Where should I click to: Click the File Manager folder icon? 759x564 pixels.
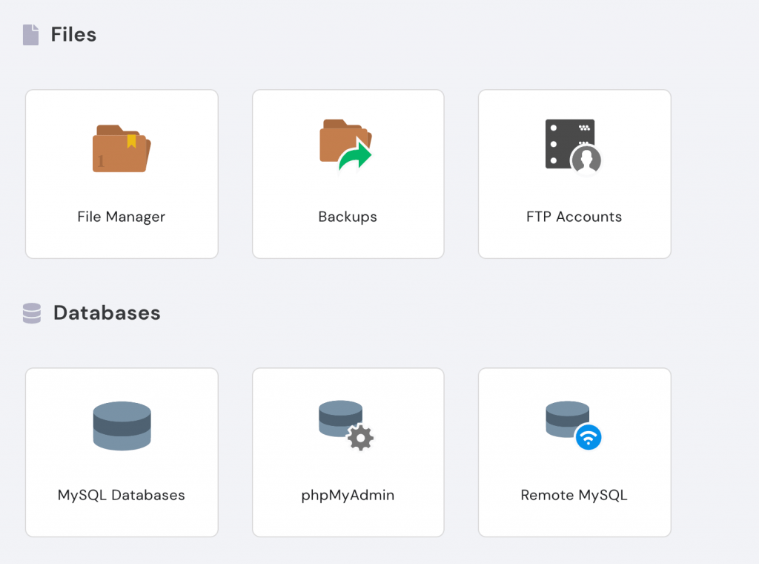click(122, 148)
